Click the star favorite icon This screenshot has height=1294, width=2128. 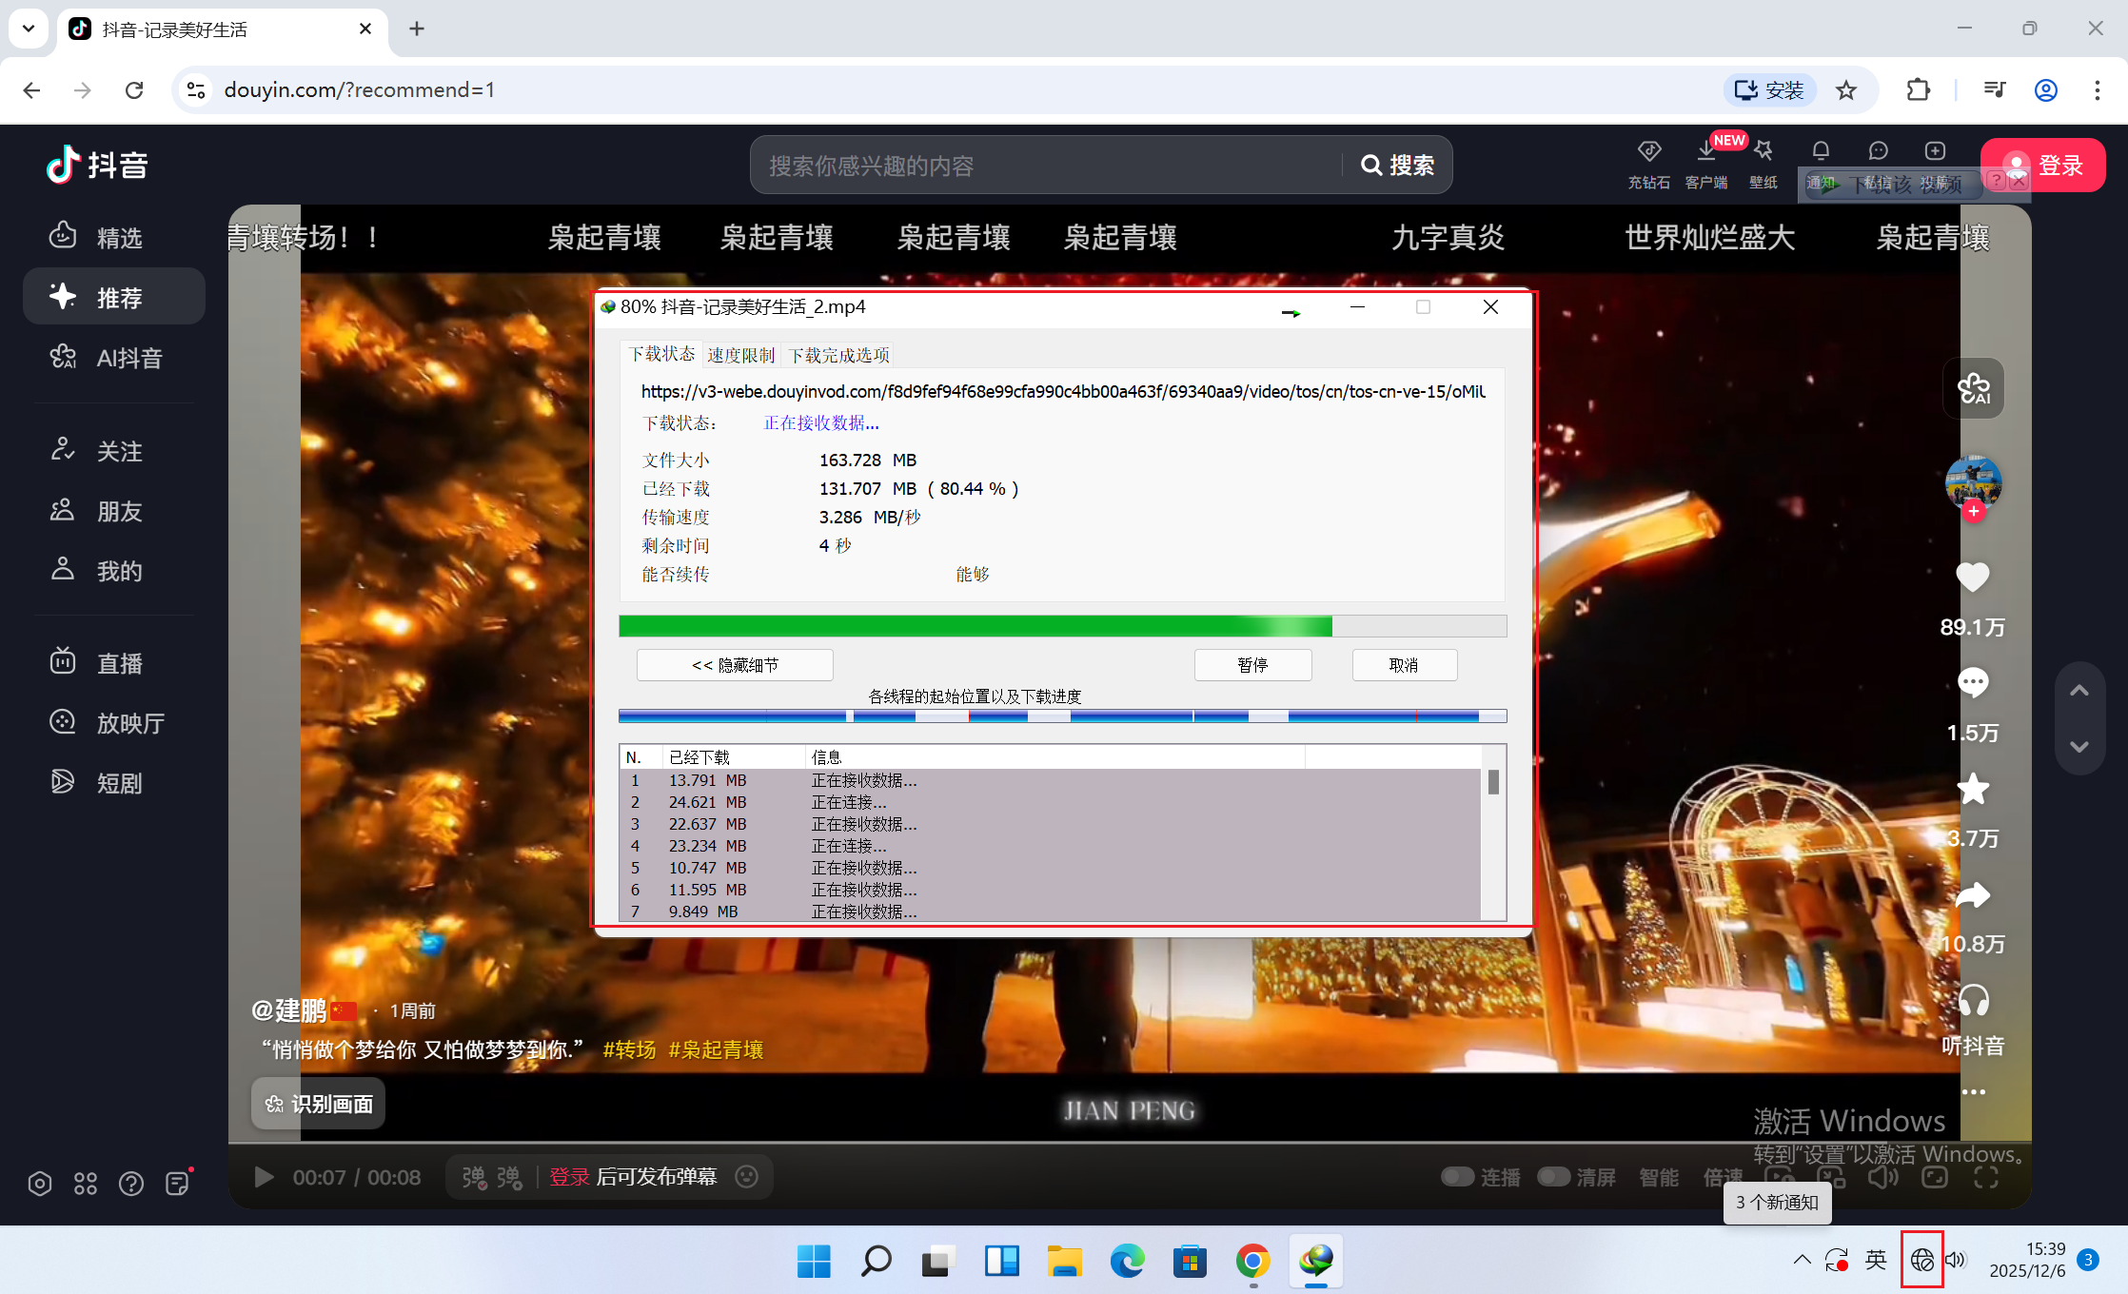point(1972,789)
